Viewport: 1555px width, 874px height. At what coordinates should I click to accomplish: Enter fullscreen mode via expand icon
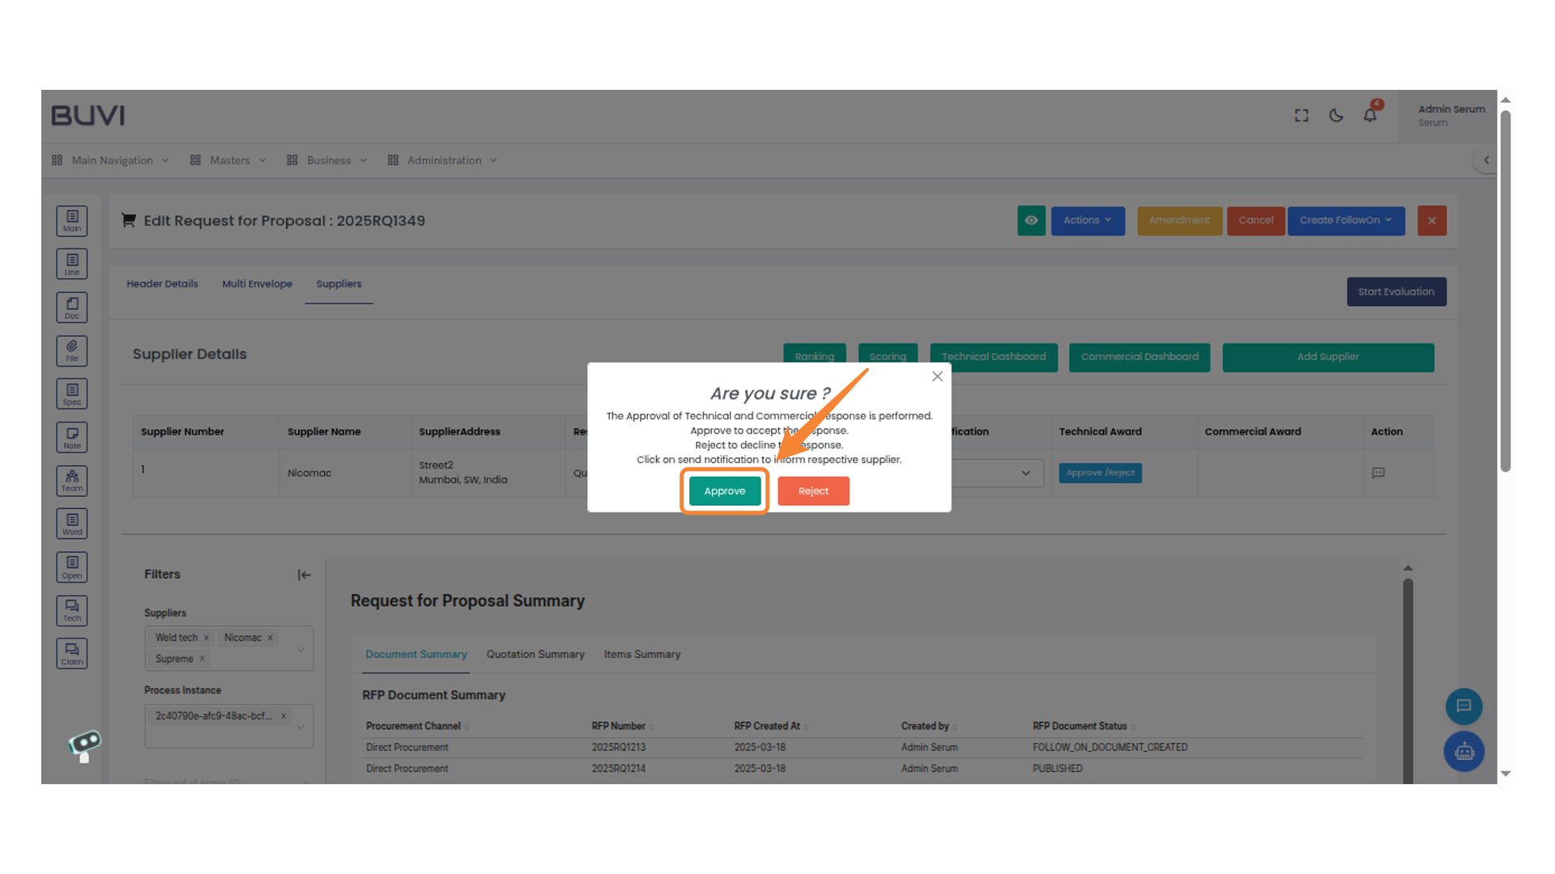pos(1302,115)
